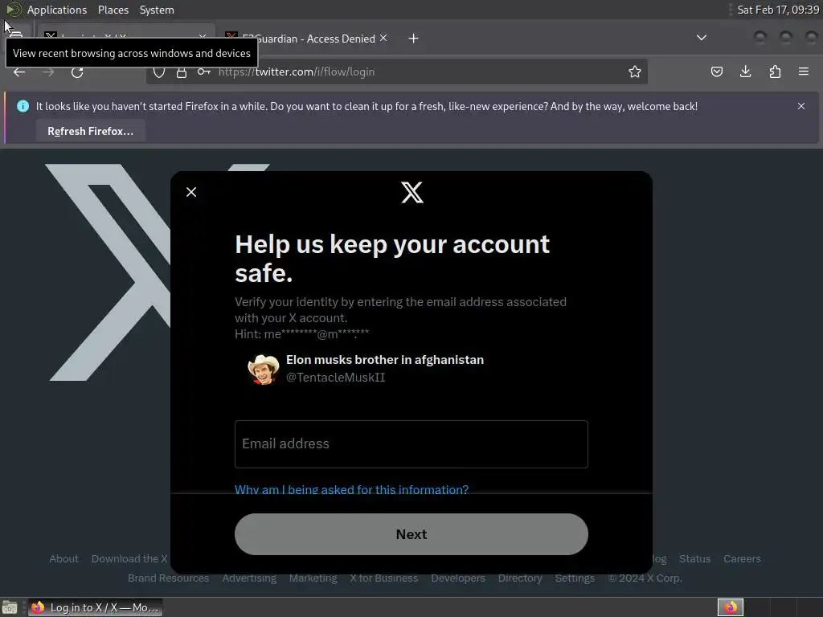Click 'Elon musks brother in afghanistan' name
Image resolution: width=823 pixels, height=617 pixels.
(385, 359)
